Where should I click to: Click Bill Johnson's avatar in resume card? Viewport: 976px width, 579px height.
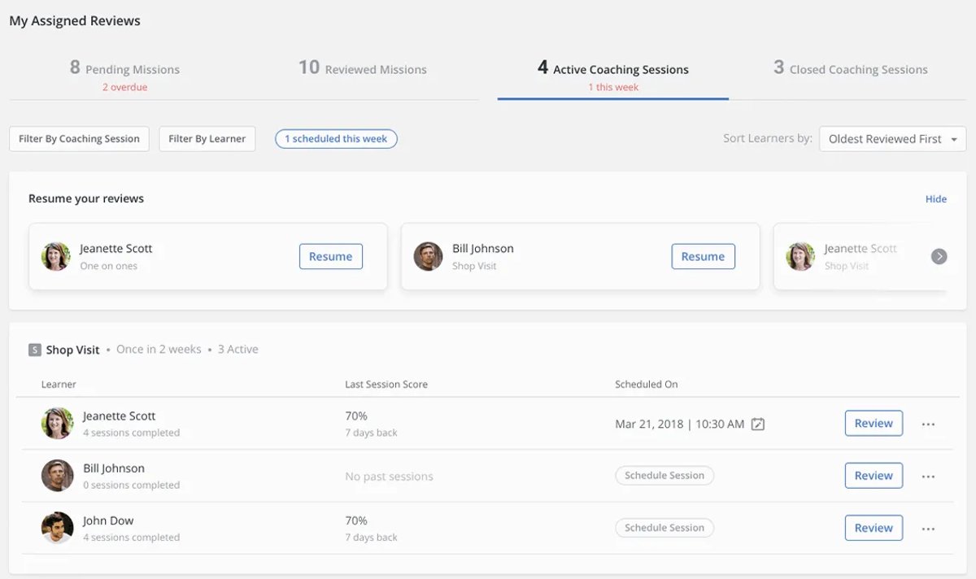click(x=428, y=256)
